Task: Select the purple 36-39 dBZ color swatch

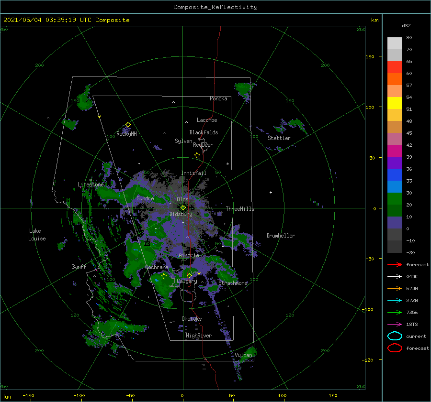Action: coord(395,163)
